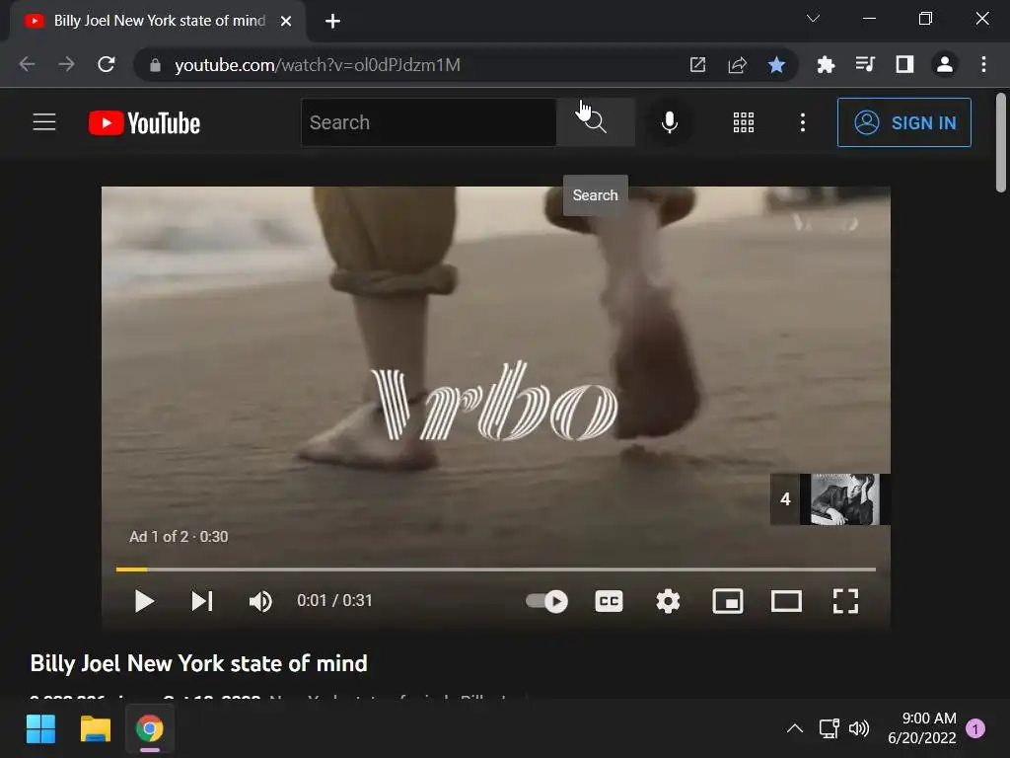Open Chrome extensions puzzle icon
The height and width of the screenshot is (758, 1010).
coord(826,64)
